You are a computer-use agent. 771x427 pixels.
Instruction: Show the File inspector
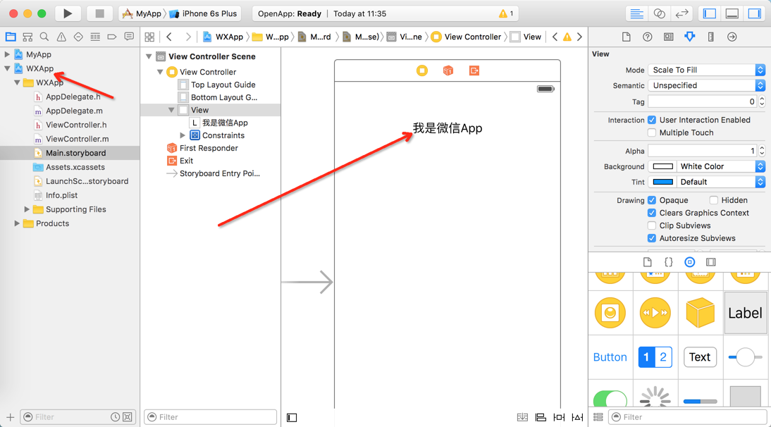pyautogui.click(x=626, y=37)
